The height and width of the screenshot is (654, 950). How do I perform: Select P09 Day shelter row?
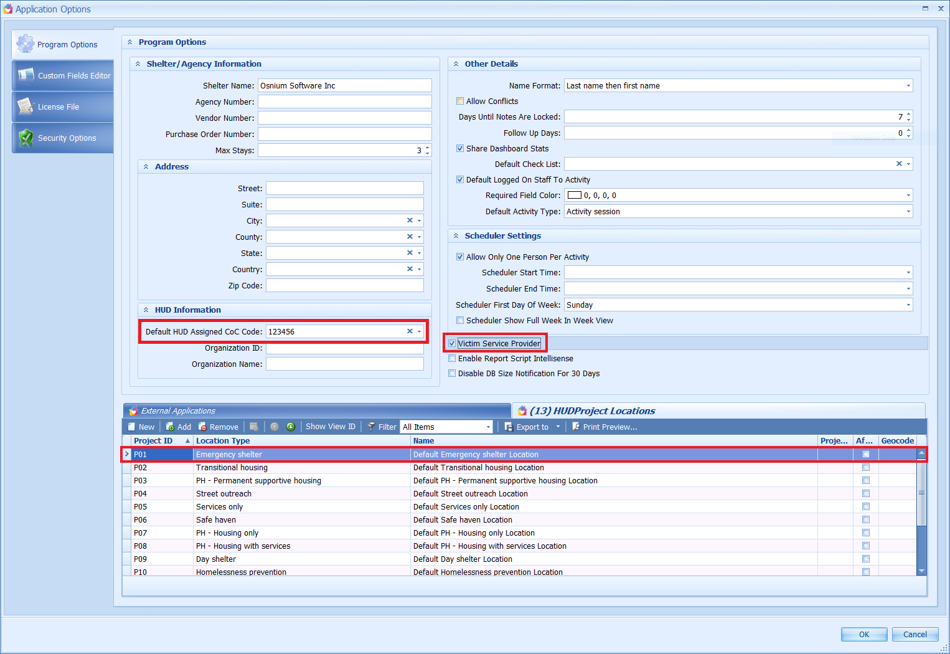click(520, 559)
